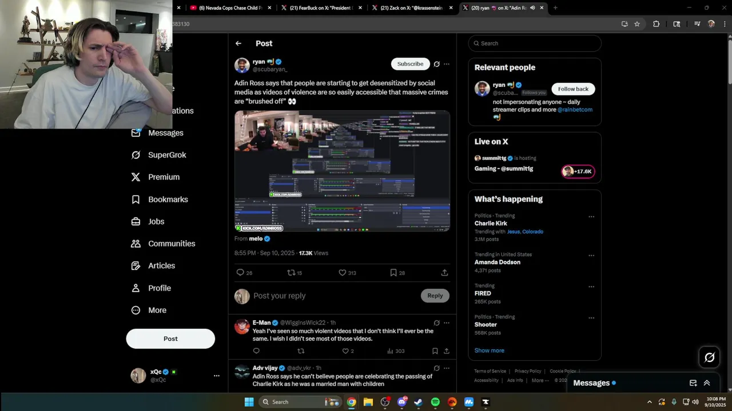Open the Grok icon on Adv vijay's reply
Viewport: 732px width, 411px height.
click(x=436, y=368)
